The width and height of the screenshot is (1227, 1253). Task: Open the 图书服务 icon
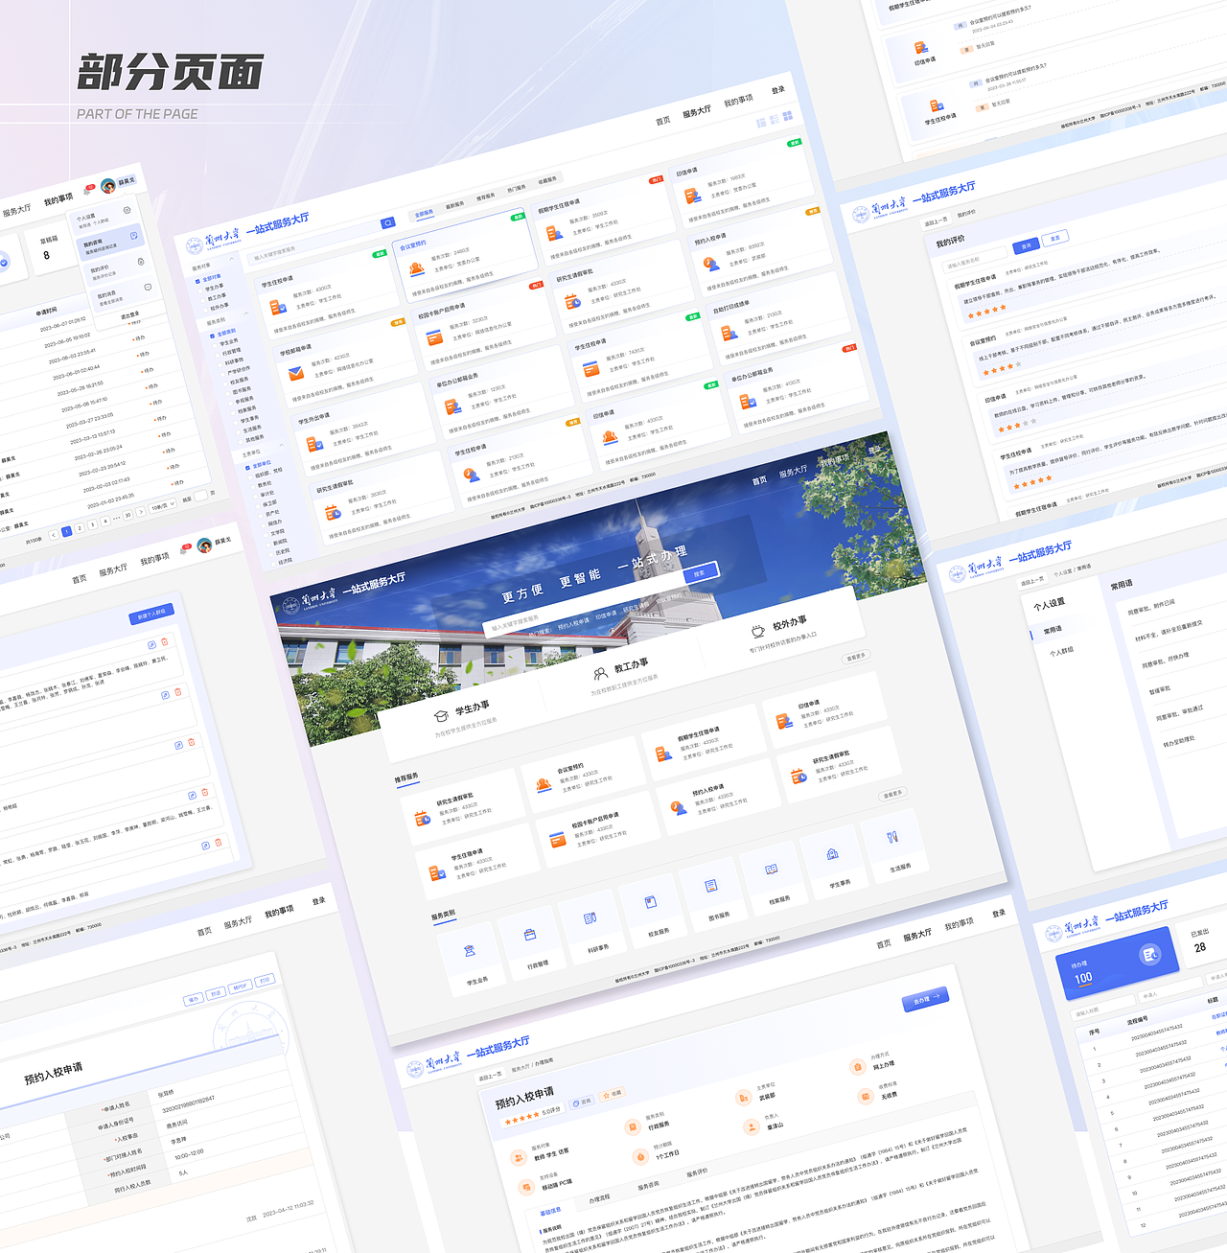710,884
